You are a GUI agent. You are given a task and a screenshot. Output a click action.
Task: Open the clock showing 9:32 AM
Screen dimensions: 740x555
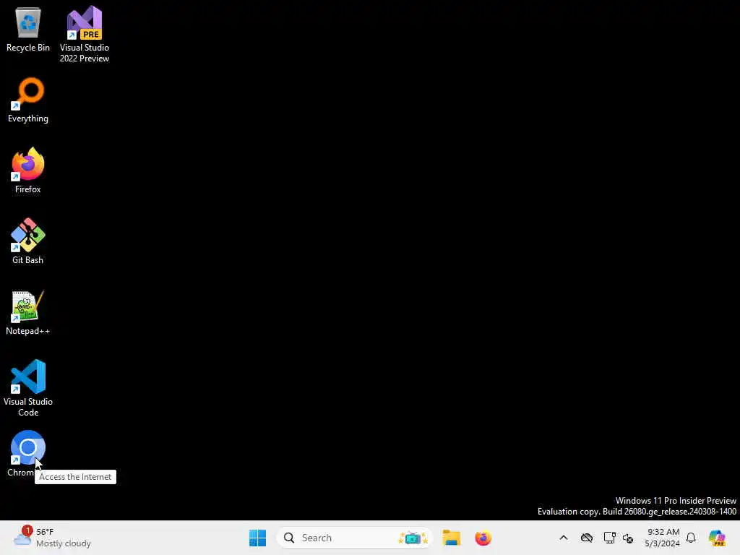coord(663,538)
